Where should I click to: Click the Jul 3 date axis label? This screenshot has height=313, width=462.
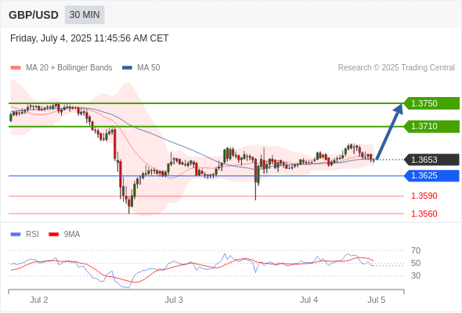(x=174, y=300)
